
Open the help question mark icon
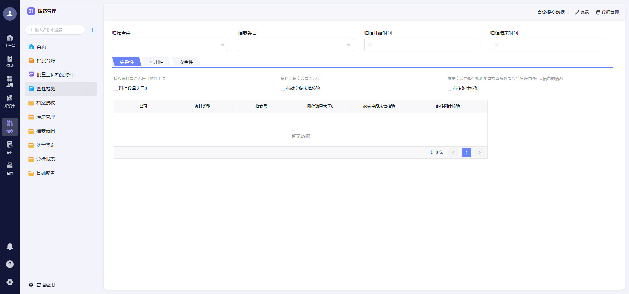[10, 264]
